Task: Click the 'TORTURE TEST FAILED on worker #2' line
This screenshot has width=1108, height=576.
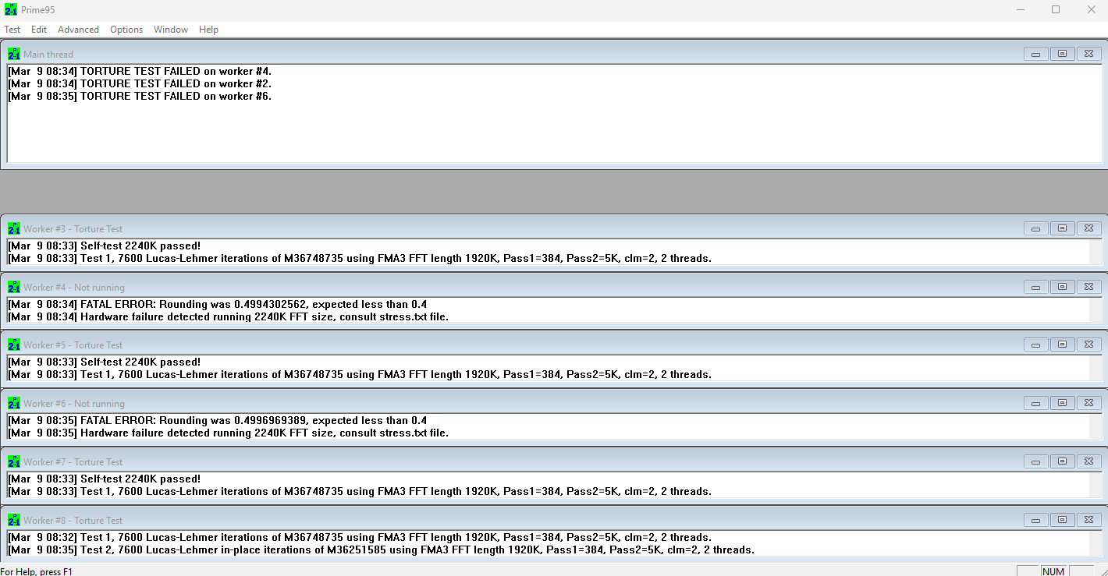Action: 140,83
